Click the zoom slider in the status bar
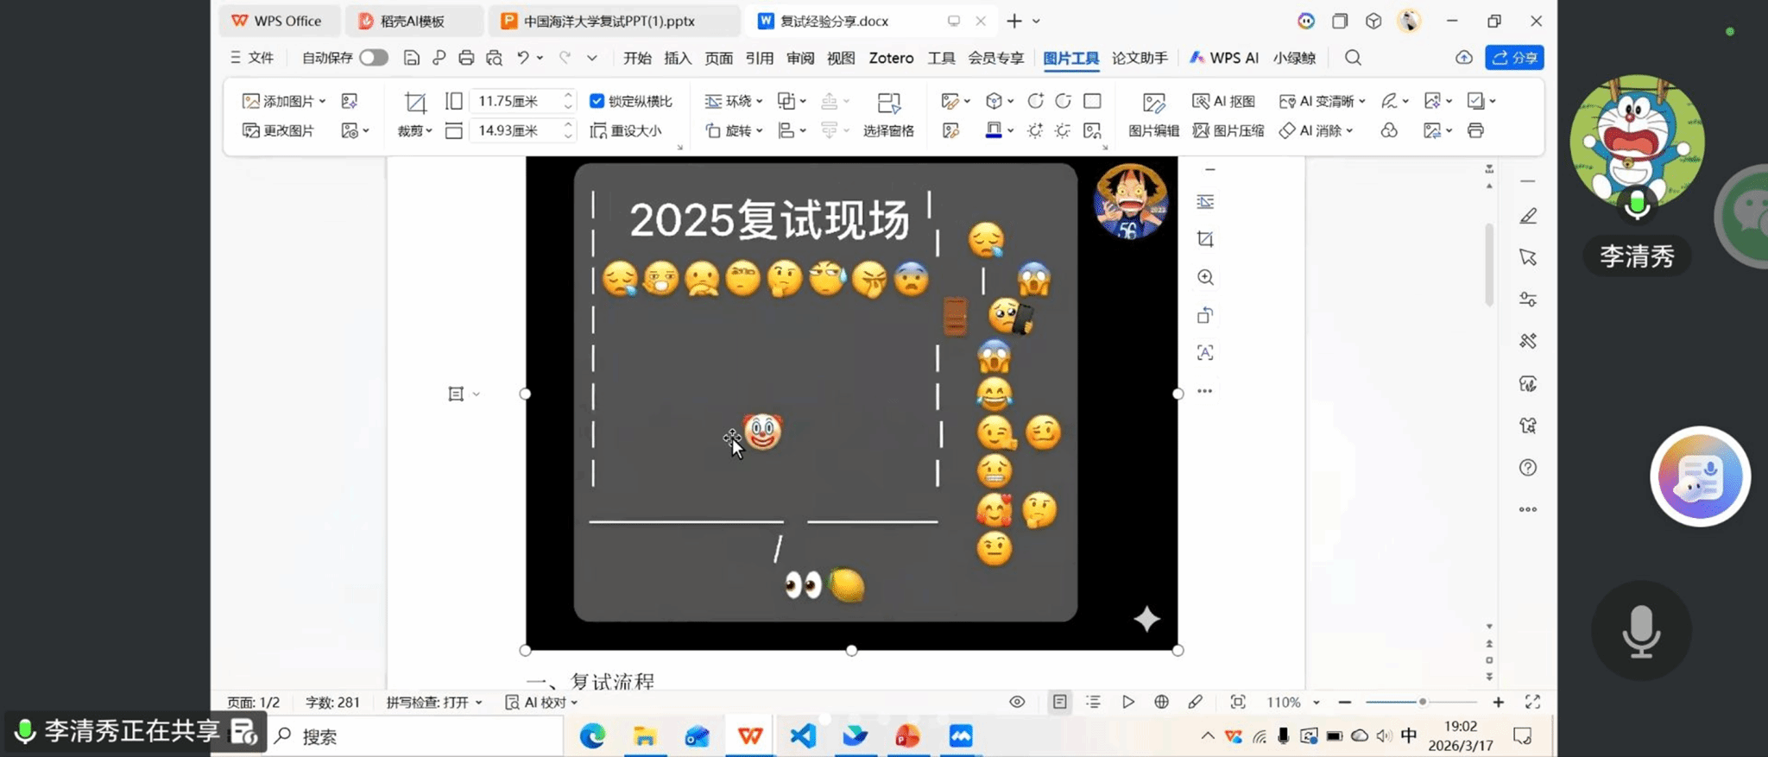The height and width of the screenshot is (757, 1768). (x=1422, y=702)
